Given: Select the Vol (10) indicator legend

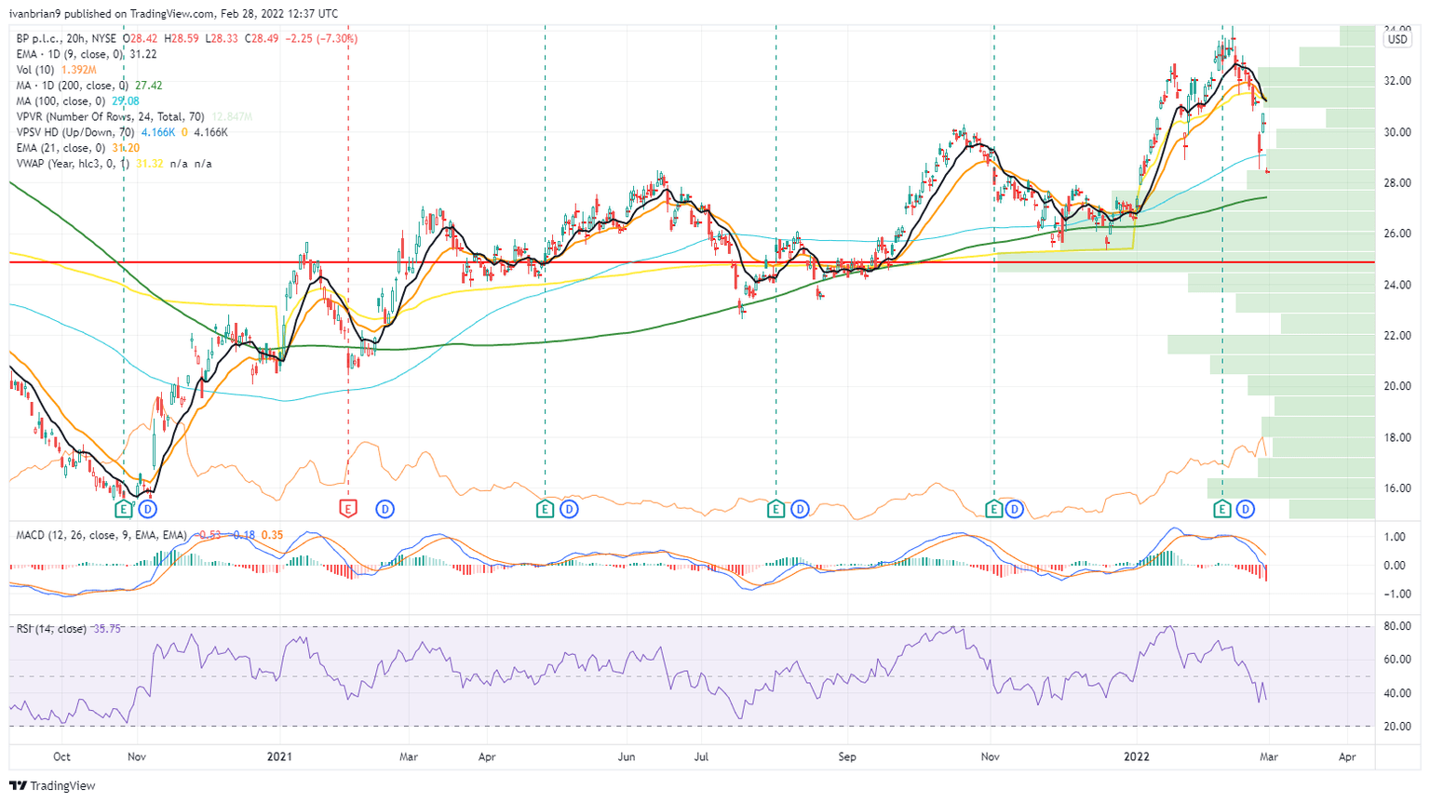Looking at the screenshot, I should coord(35,70).
